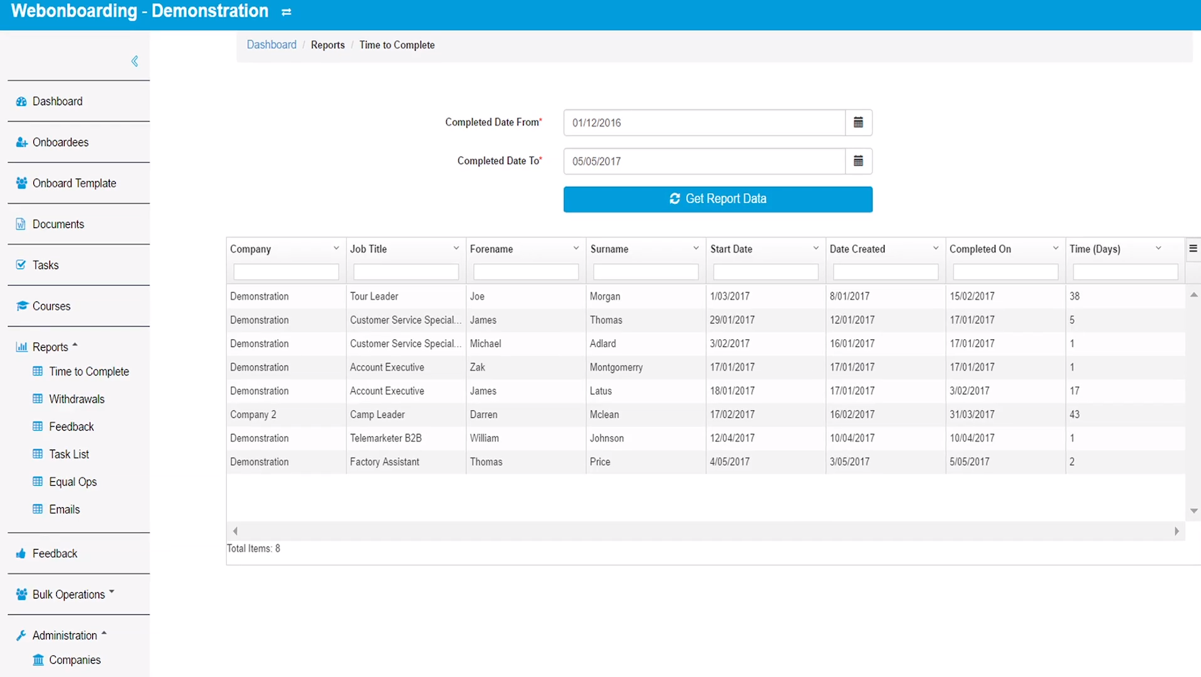Screen dimensions: 1201x677
Task: Open the Courses section icon
Action: point(21,306)
